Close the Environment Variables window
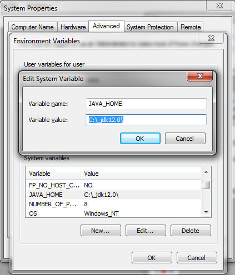Screen dimensions: 235x275 click(x=211, y=38)
